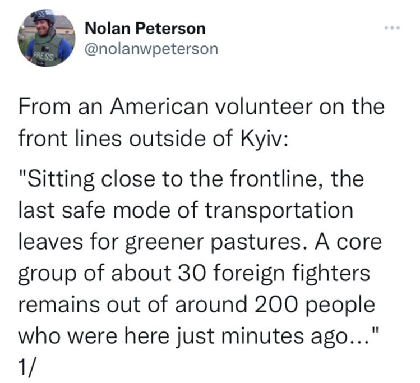Open Nolan Peterson's profile picture
The image size is (420, 383).
click(47, 38)
